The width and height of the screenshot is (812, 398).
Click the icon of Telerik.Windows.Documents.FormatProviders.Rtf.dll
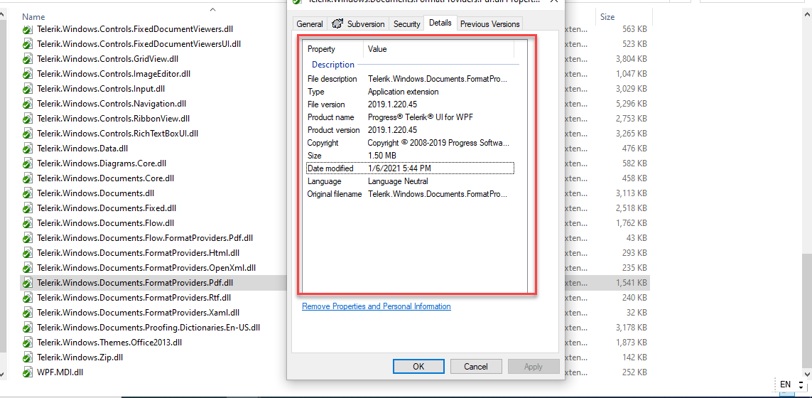point(28,298)
